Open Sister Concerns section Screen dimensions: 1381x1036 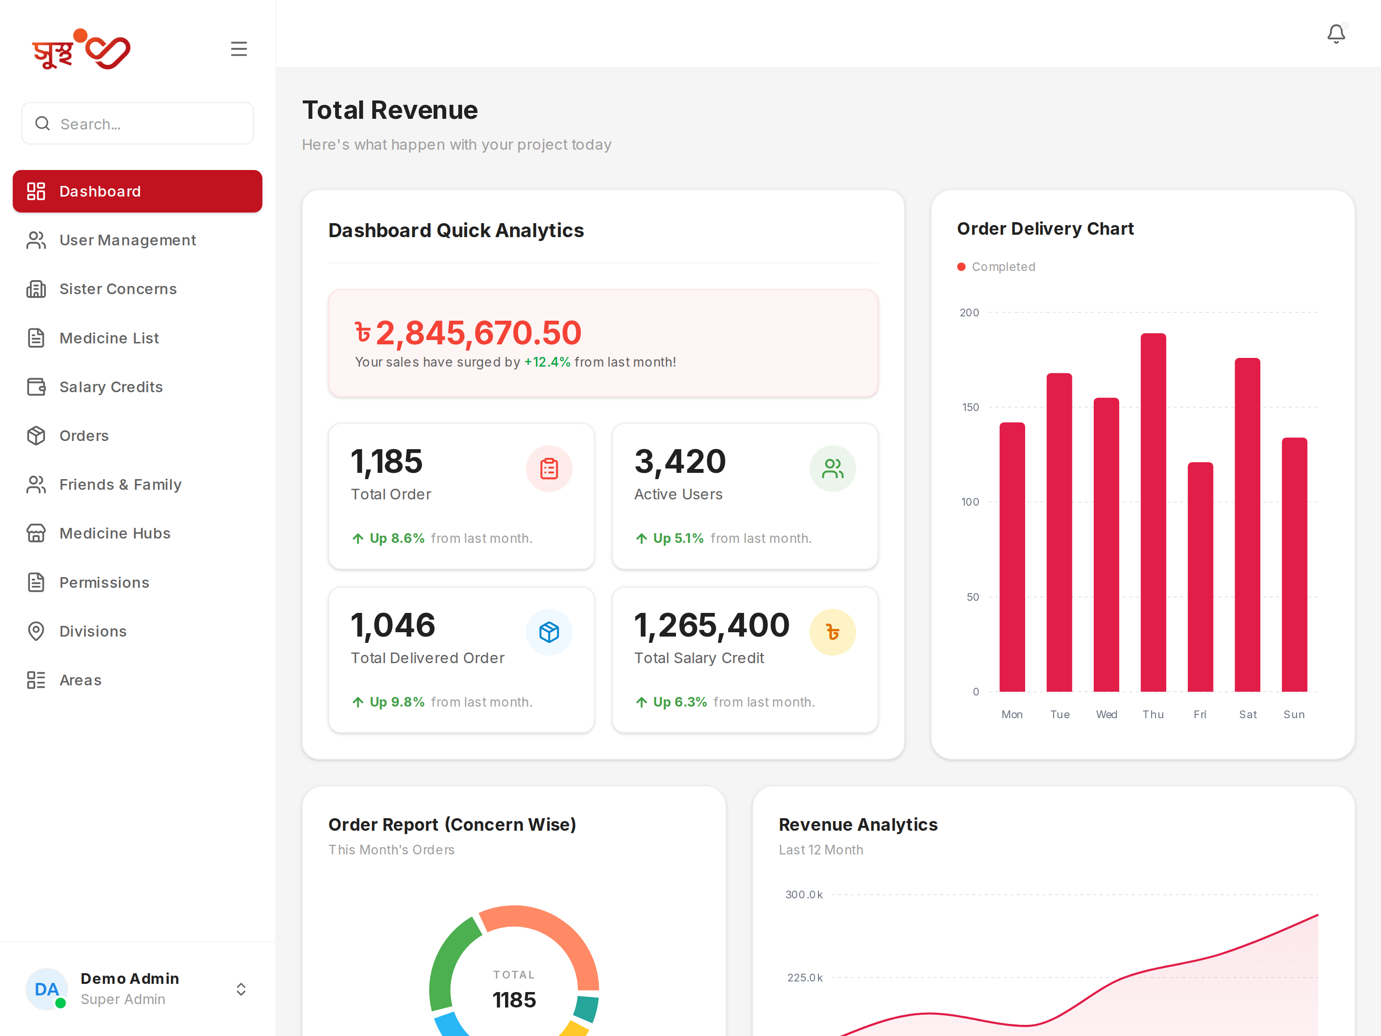point(137,289)
